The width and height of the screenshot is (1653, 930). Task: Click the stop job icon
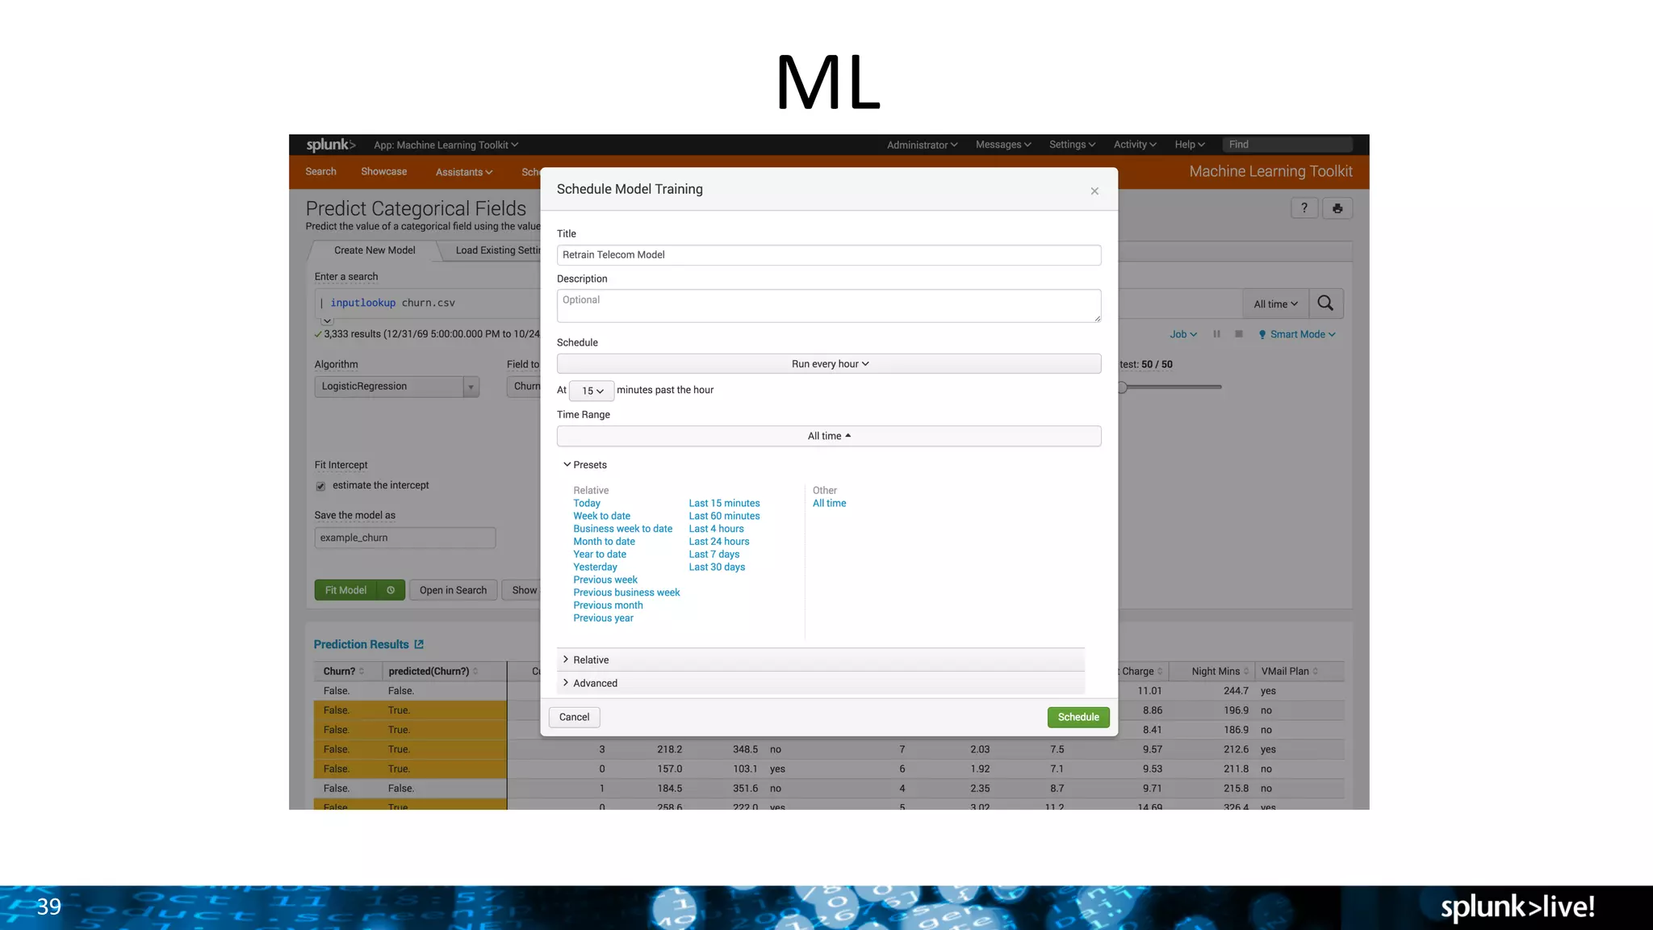click(x=1239, y=334)
